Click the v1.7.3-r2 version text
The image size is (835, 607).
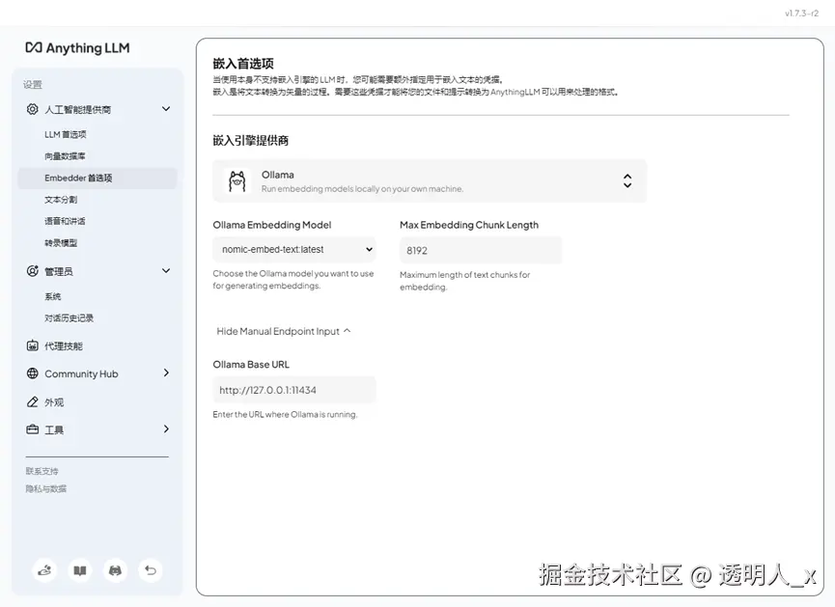point(801,14)
